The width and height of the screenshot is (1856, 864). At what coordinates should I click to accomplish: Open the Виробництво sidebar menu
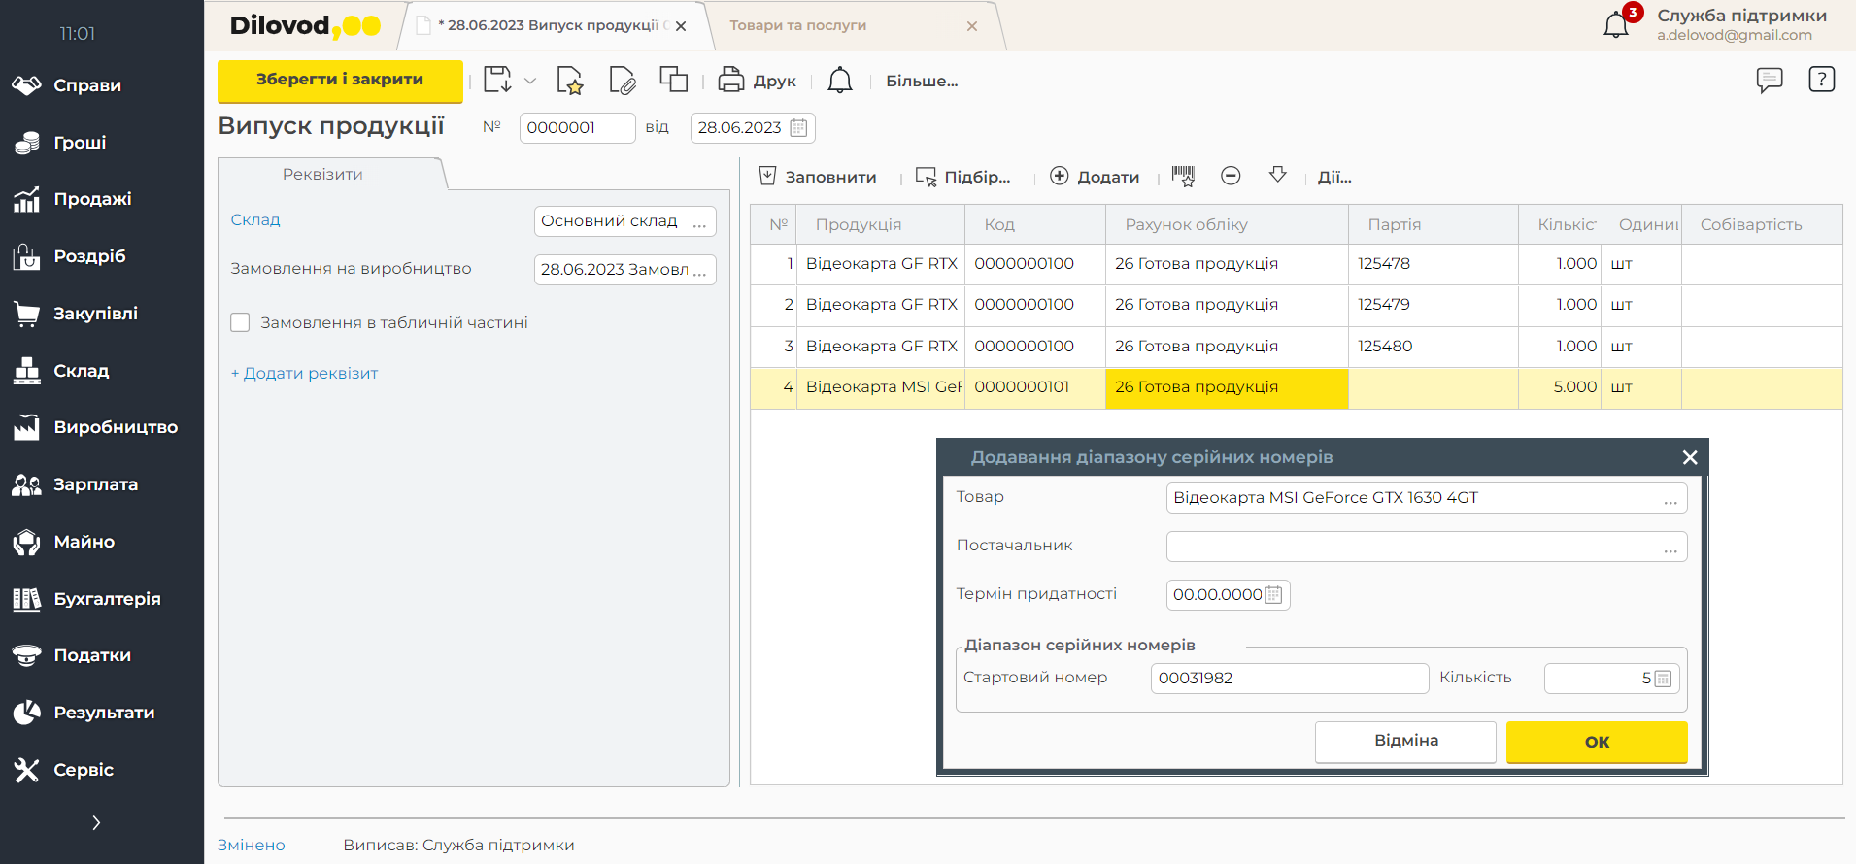pyautogui.click(x=116, y=427)
